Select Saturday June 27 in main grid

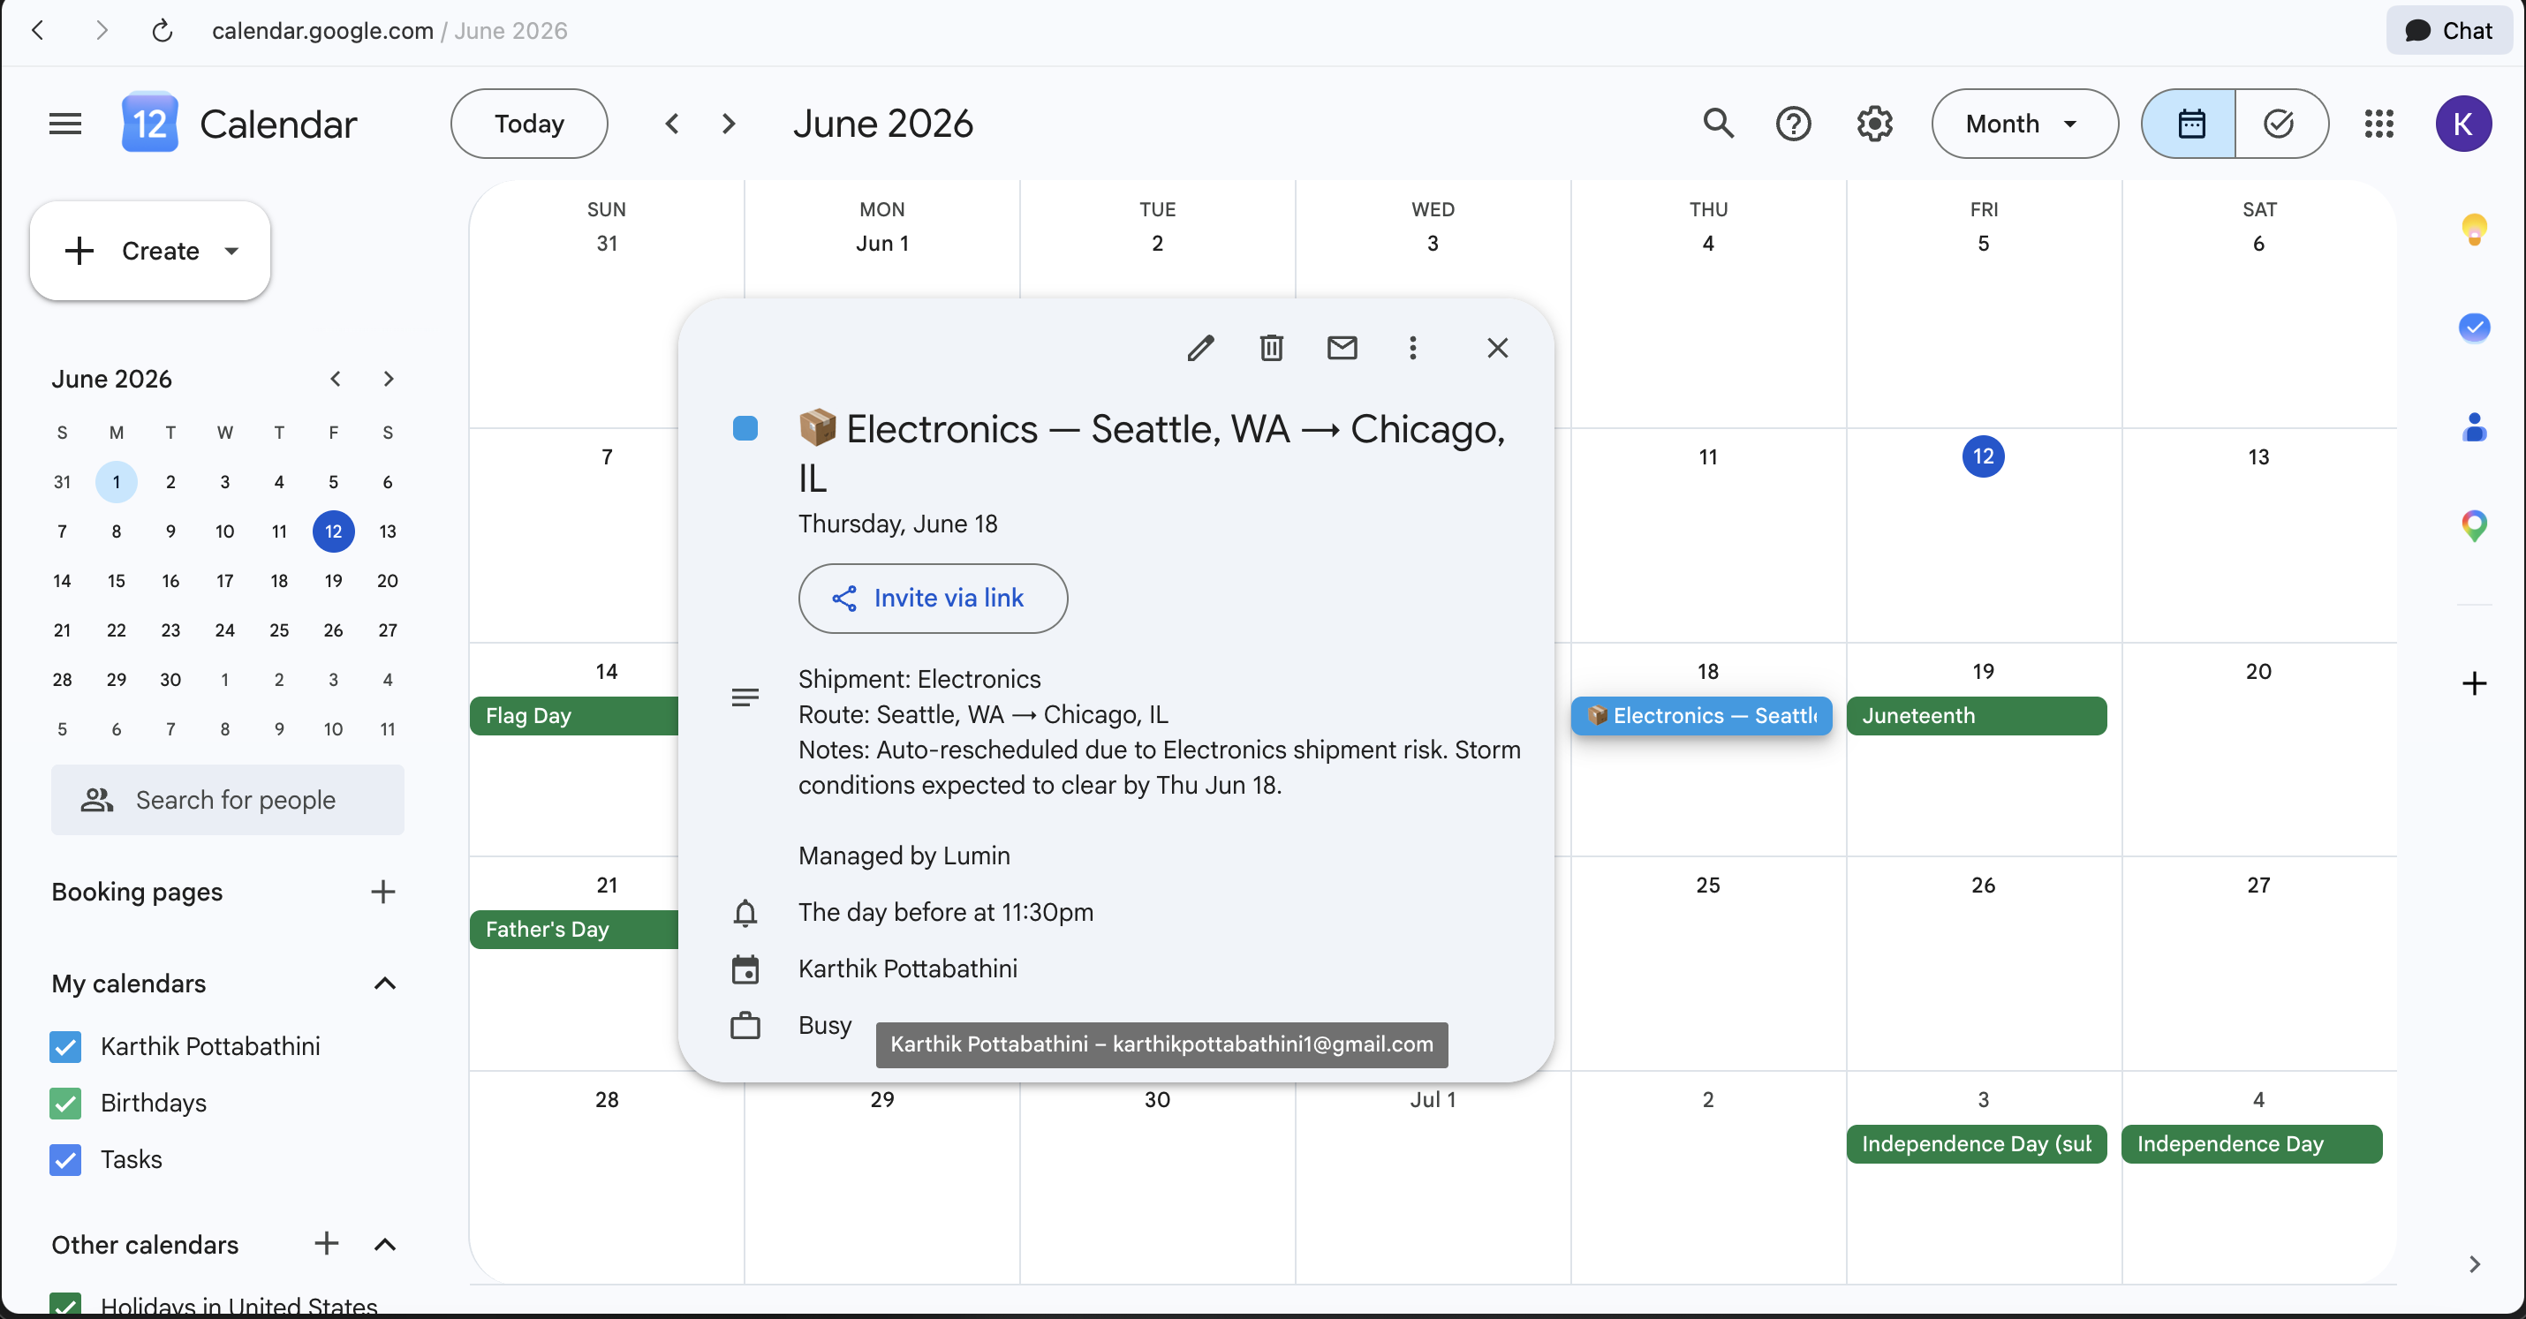coord(2258,885)
